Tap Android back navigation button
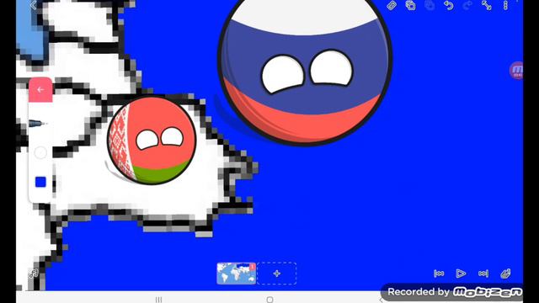Screen dimensions: 539x303 click(381, 300)
